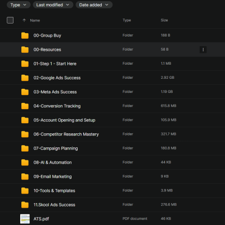225x225 pixels.
Task: Open the Last modified filter dropdown
Action: pyautogui.click(x=53, y=5)
